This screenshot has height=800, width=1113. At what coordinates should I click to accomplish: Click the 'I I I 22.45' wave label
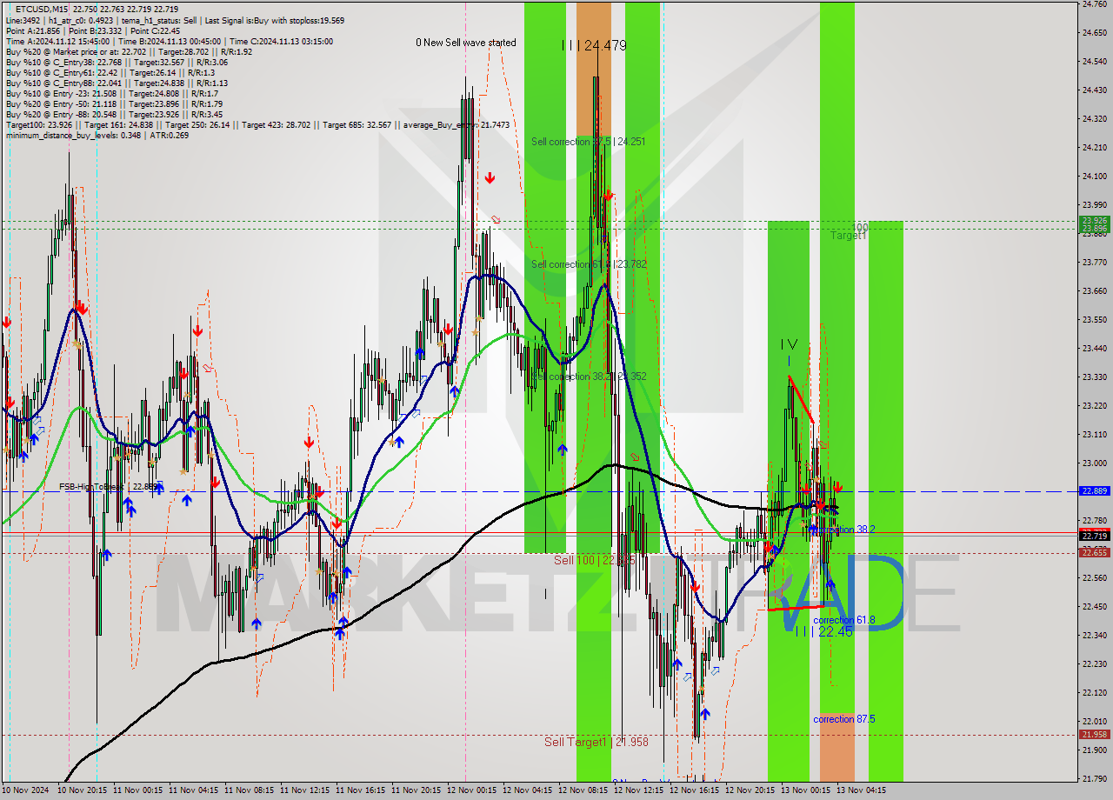823,632
